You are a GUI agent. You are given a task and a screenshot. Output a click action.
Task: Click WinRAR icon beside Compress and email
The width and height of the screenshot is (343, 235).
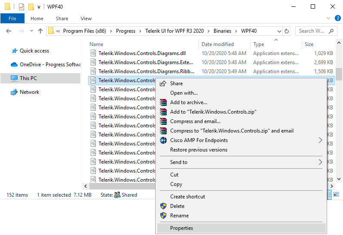click(x=163, y=121)
